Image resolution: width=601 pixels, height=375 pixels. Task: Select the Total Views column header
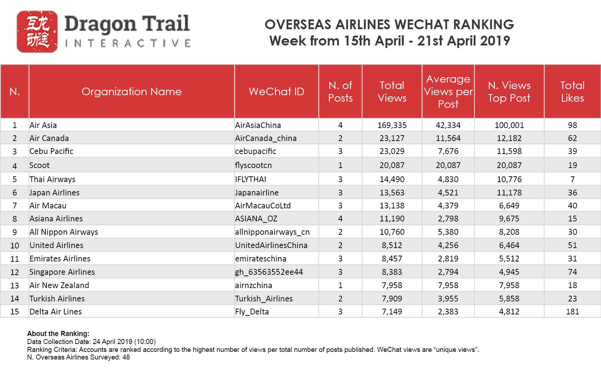[392, 92]
